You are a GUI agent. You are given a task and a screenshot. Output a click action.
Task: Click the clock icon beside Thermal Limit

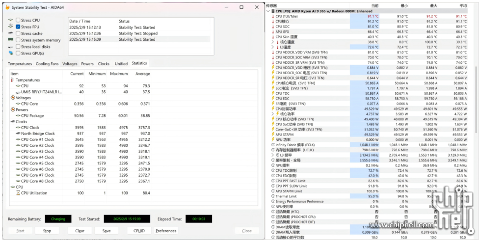pyautogui.click(x=273, y=196)
